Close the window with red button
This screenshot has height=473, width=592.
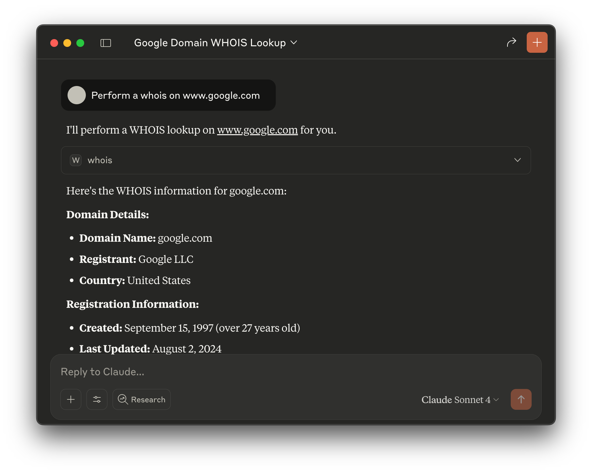[x=54, y=43]
